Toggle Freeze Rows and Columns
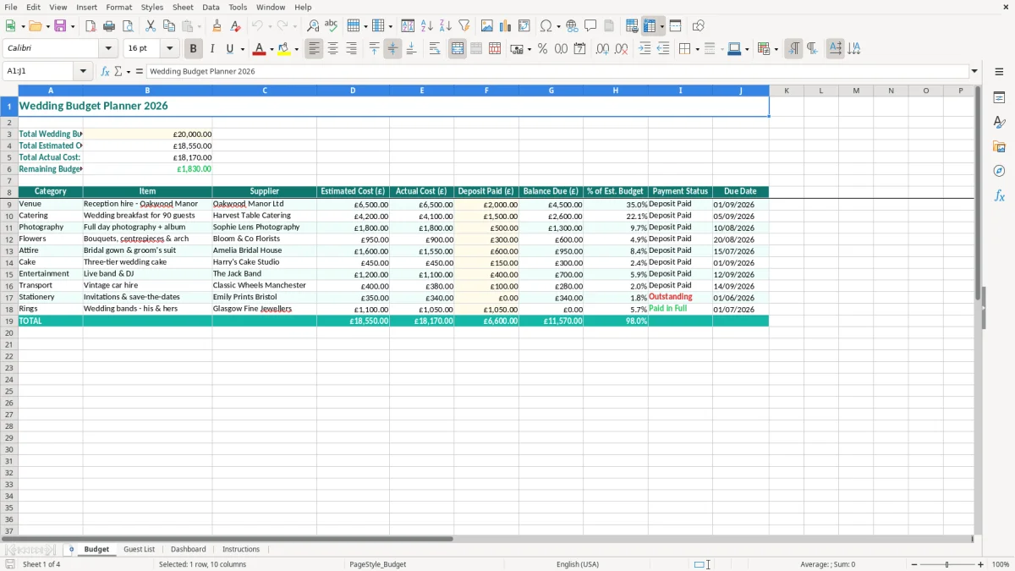The image size is (1015, 571). pyautogui.click(x=650, y=26)
